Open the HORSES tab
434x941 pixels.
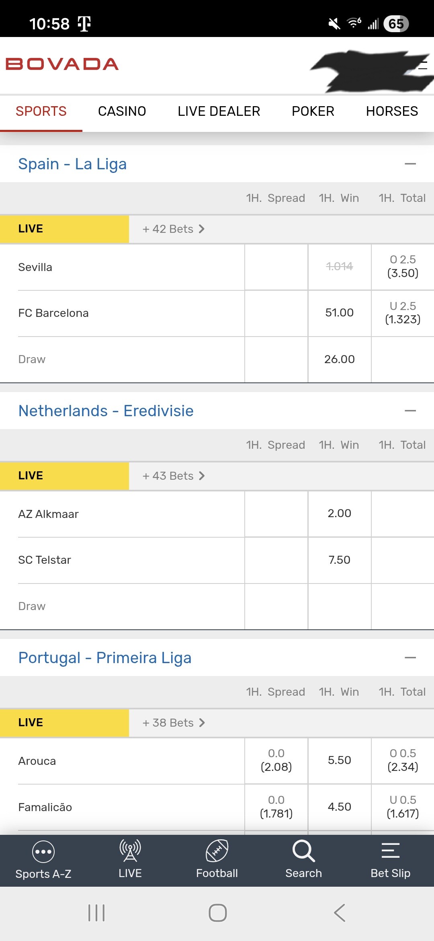392,111
